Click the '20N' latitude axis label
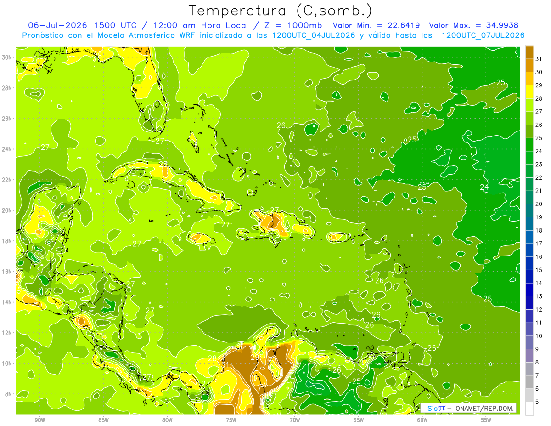The height and width of the screenshot is (426, 551). coord(7,210)
